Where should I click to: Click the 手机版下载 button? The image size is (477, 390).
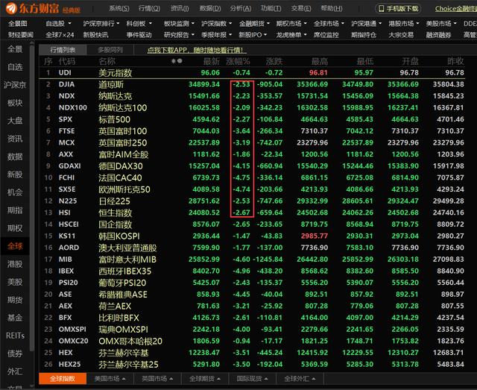(398, 8)
